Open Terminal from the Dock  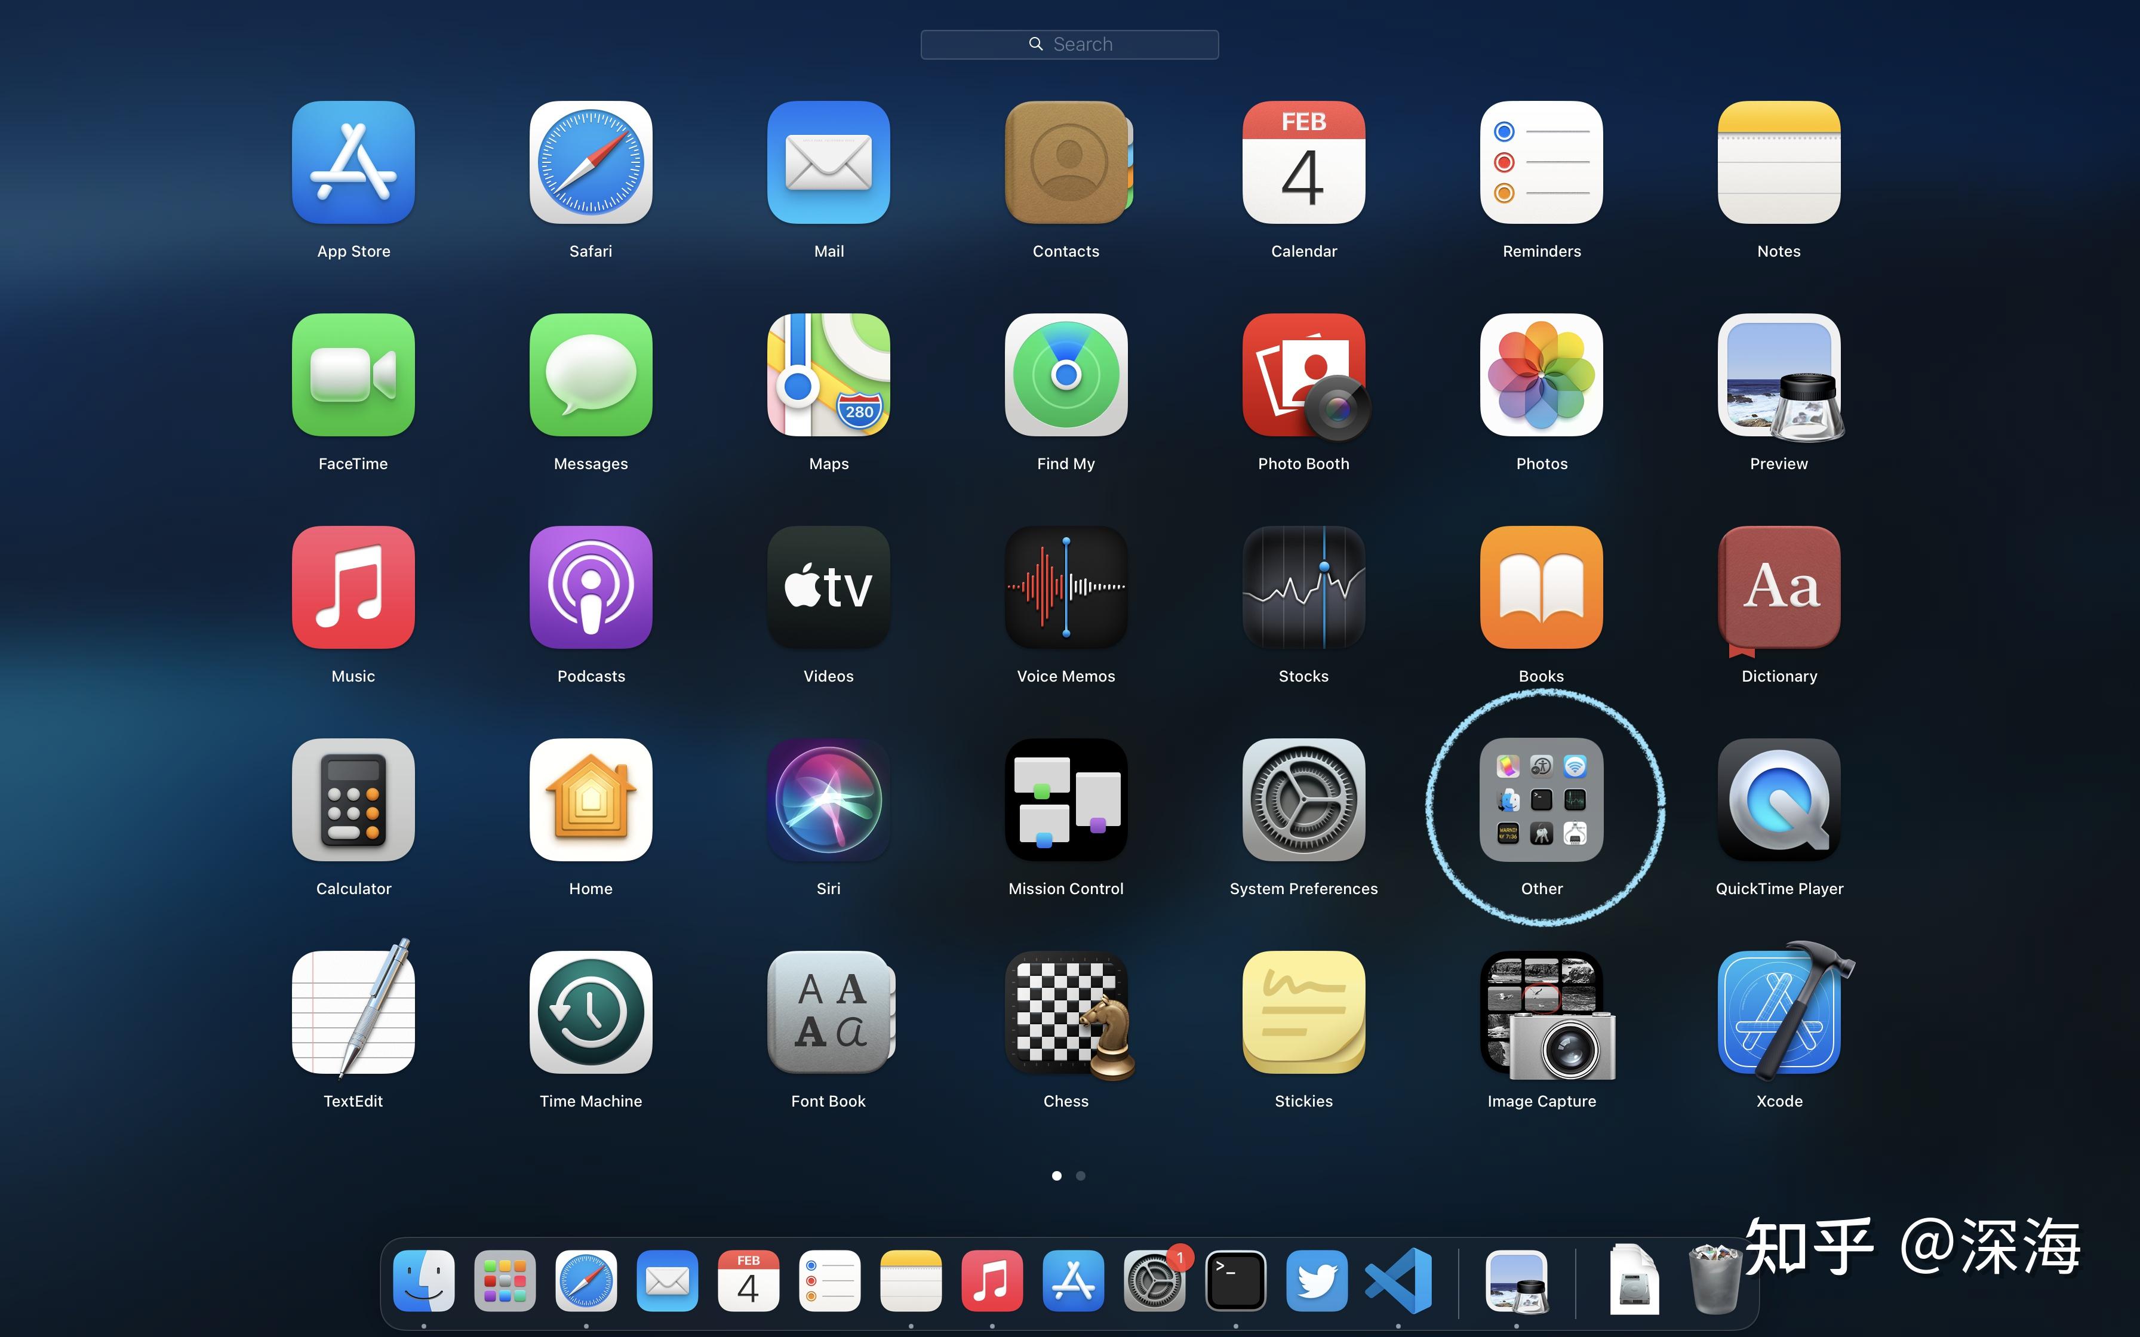pos(1235,1280)
